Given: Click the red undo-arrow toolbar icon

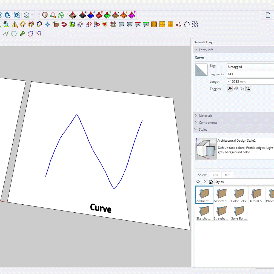Looking at the screenshot, I should 64,25.
